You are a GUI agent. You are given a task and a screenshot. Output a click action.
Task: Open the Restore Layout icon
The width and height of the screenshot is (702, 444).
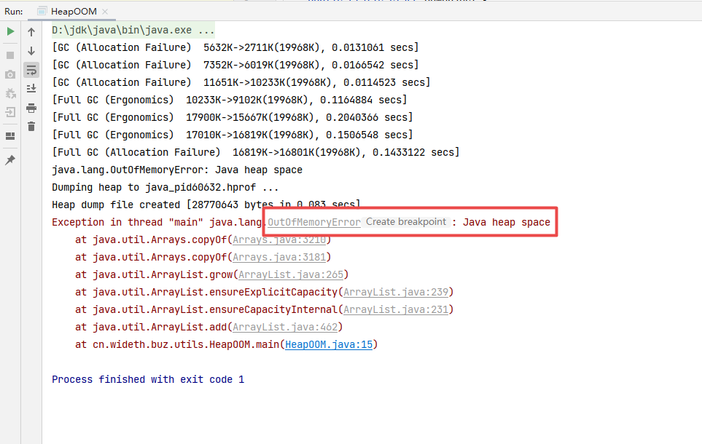pos(10,136)
